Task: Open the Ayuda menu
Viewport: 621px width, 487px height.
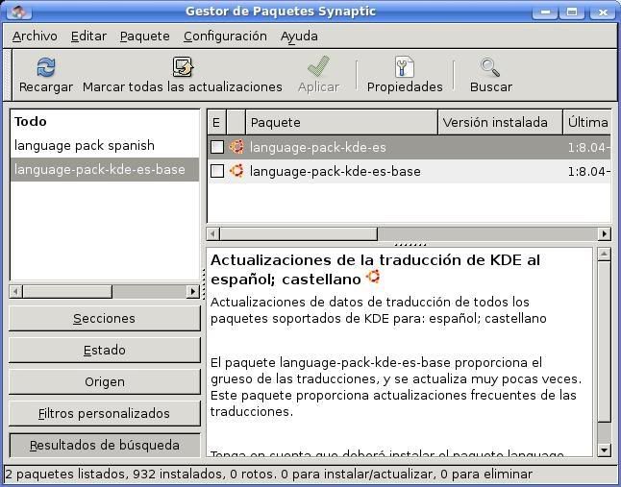Action: (x=299, y=36)
